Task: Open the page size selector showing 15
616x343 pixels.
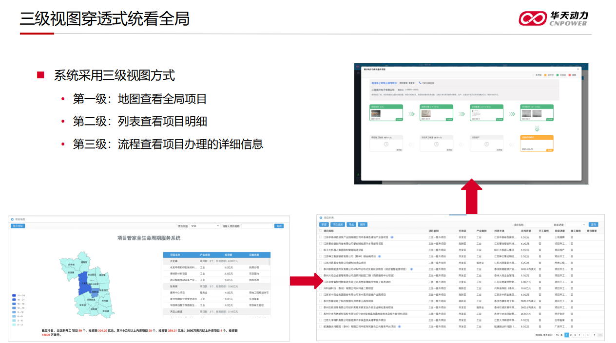Action: coord(558,335)
